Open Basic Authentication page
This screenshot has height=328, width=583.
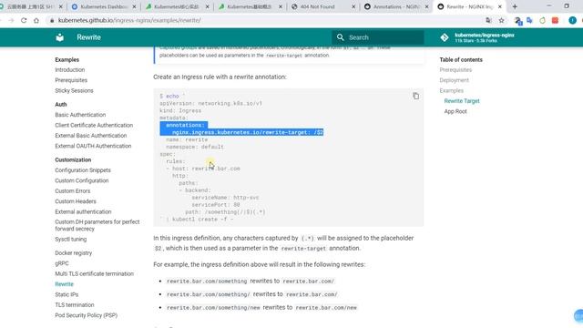click(x=80, y=115)
